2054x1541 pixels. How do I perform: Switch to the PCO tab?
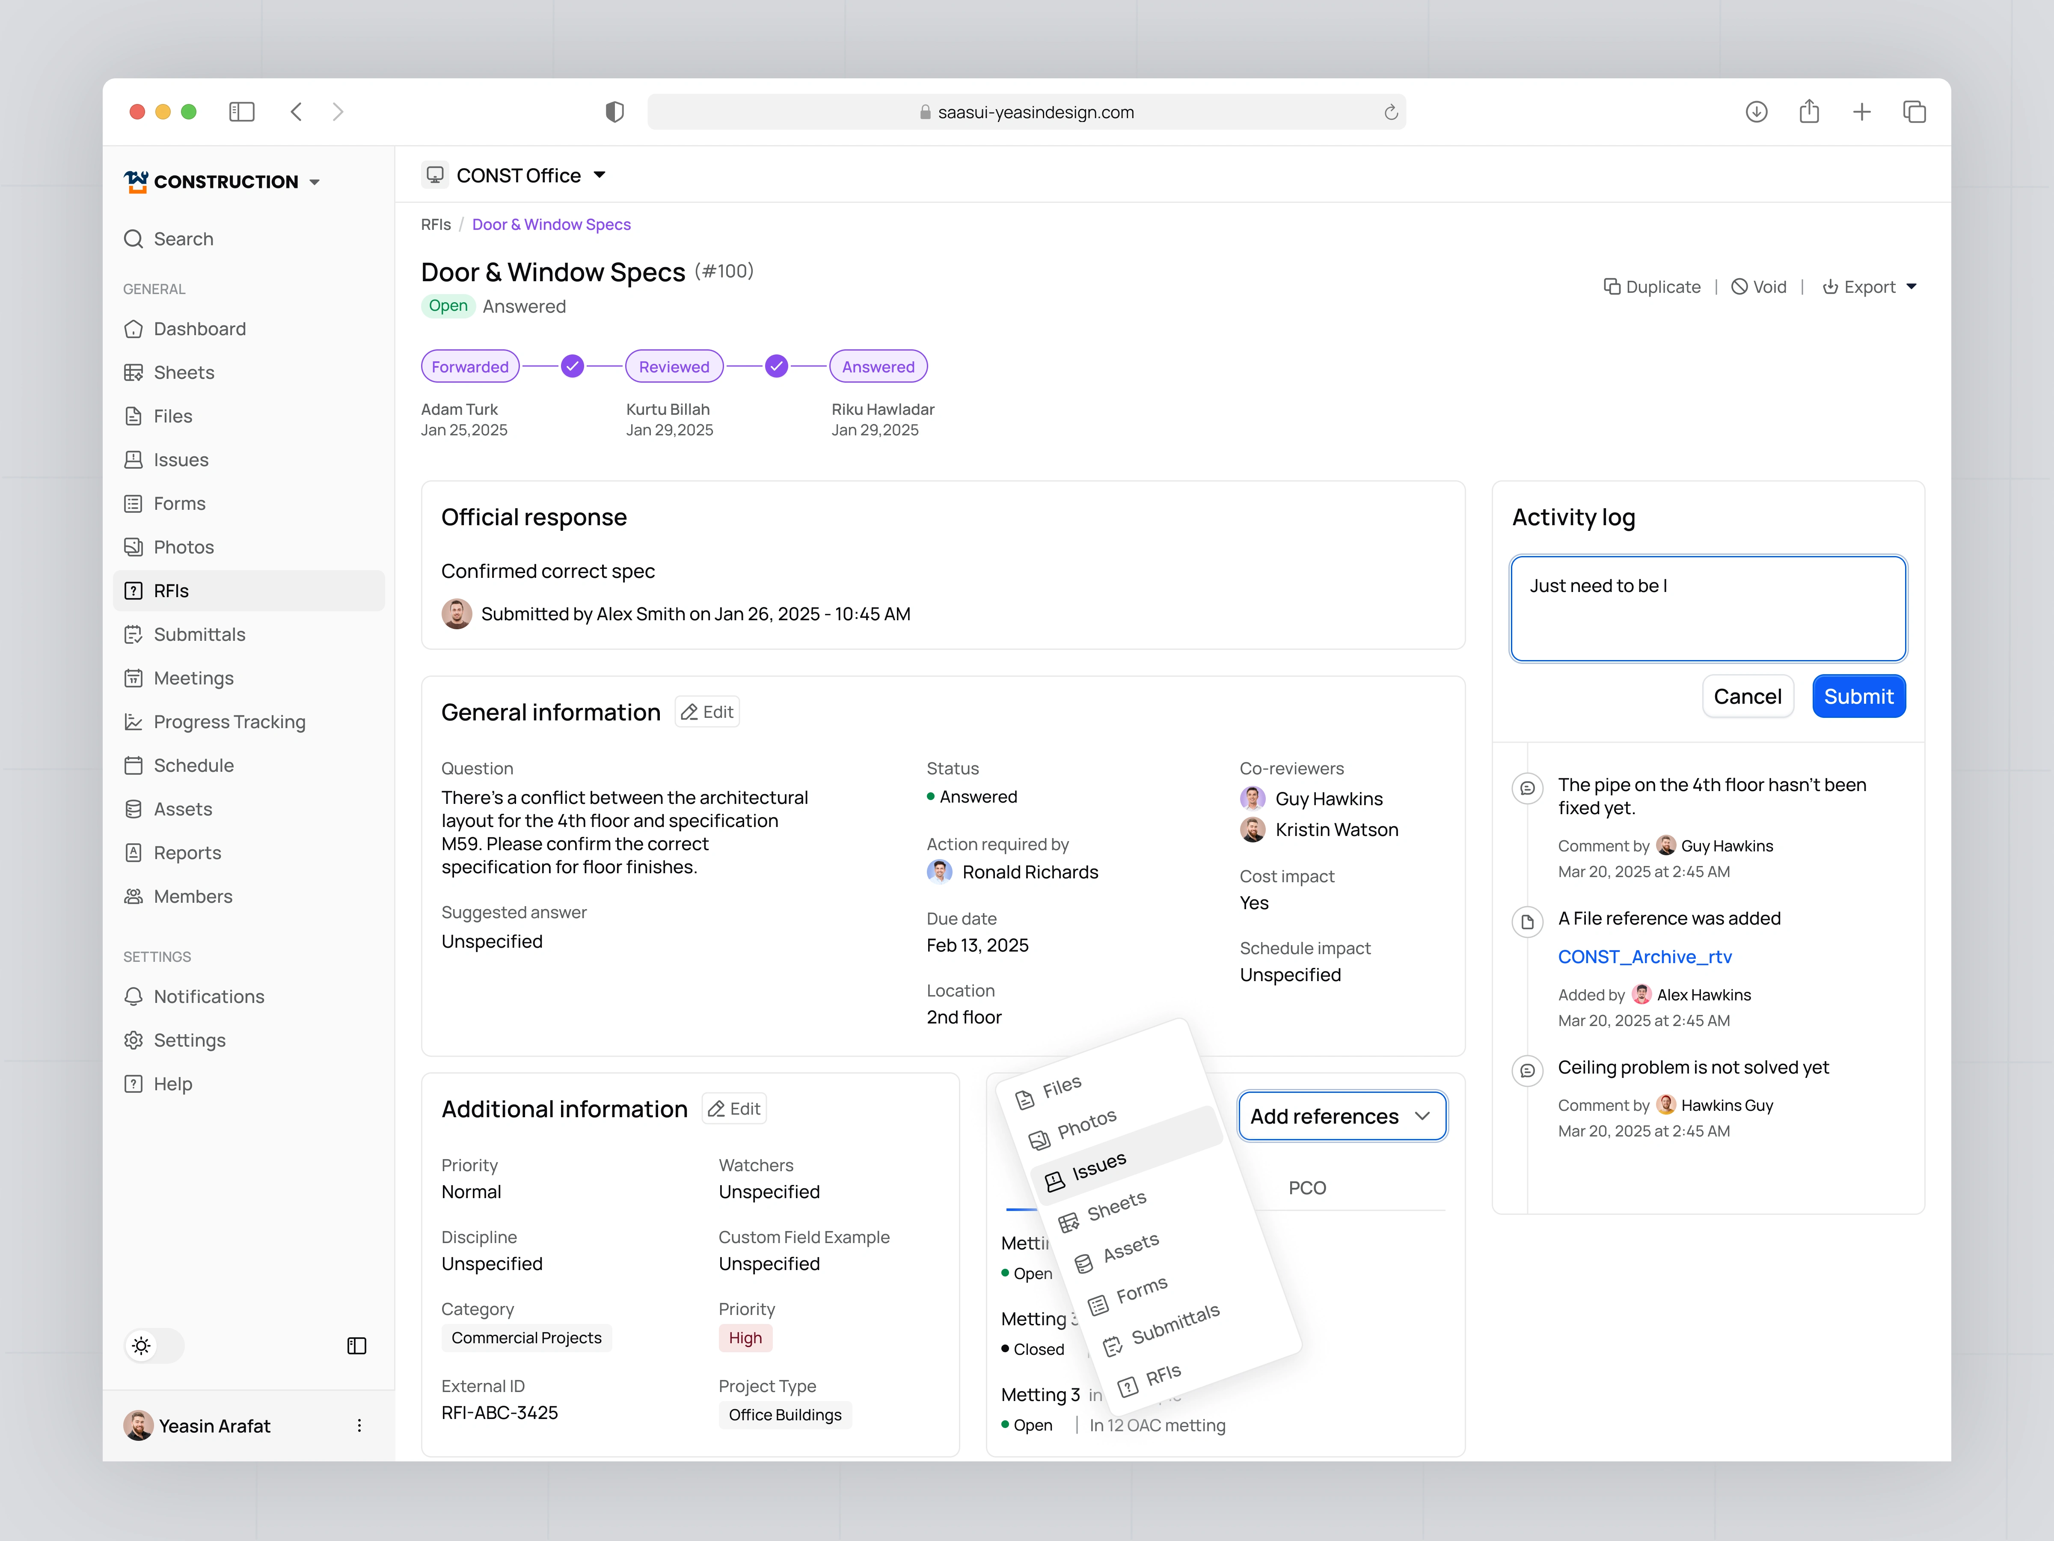coord(1306,1188)
